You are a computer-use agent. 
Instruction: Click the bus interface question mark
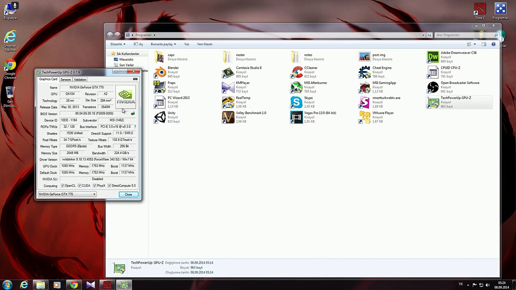(135, 127)
